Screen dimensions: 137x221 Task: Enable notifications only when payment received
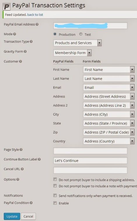(x=55, y=195)
